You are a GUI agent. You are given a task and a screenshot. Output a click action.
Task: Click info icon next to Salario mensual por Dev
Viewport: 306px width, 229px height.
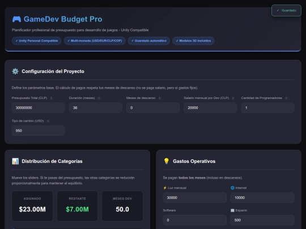coord(233,98)
